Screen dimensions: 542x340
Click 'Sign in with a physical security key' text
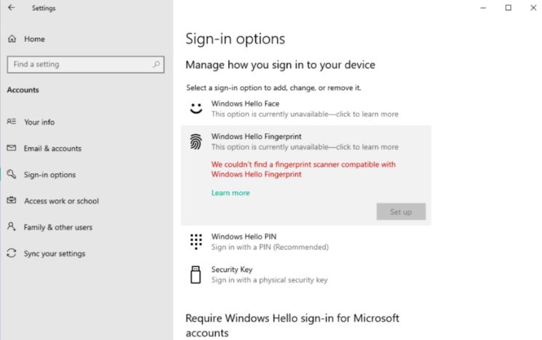point(269,280)
